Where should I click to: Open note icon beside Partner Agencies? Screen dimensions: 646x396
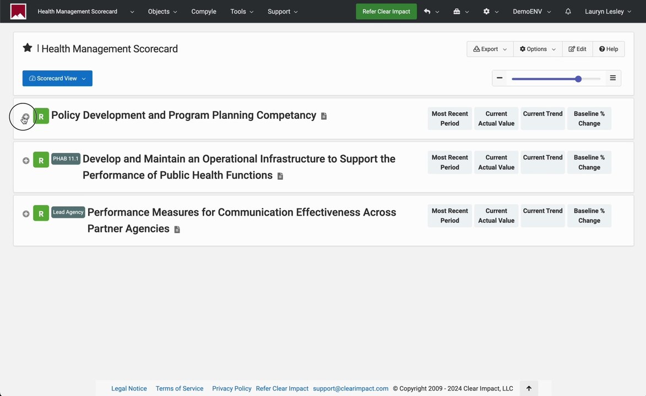tap(177, 230)
